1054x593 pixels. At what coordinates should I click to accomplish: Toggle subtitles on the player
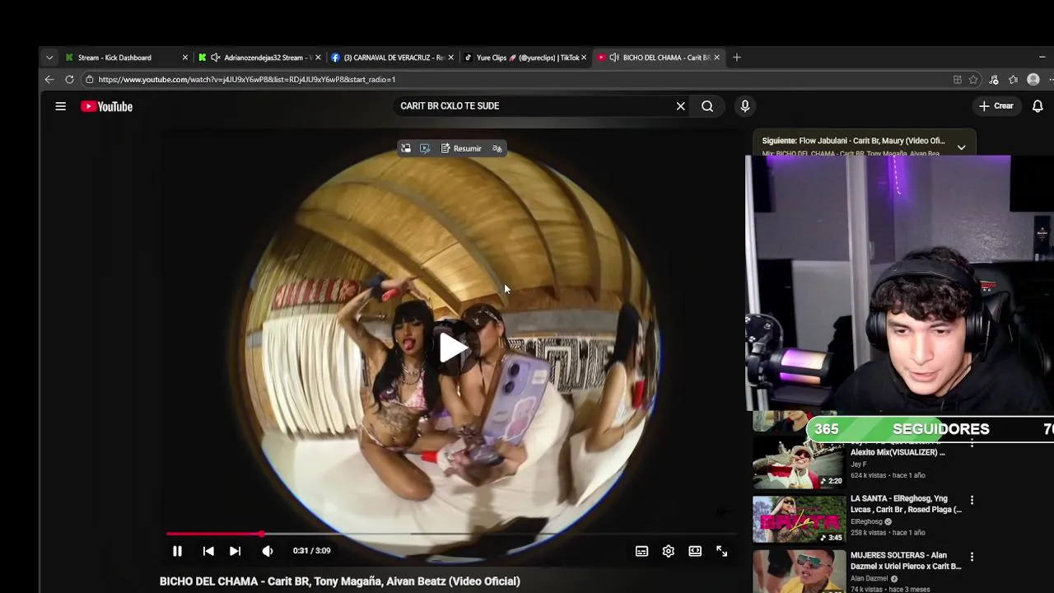pyautogui.click(x=641, y=551)
